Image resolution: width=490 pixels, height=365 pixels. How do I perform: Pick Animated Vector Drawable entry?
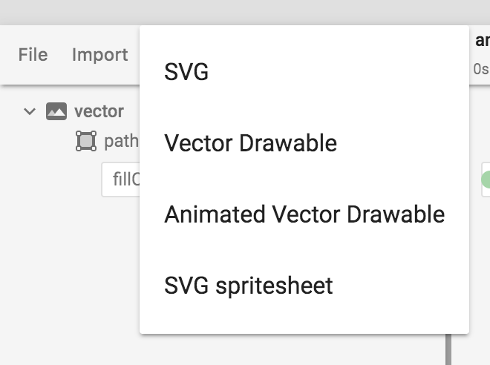(304, 214)
